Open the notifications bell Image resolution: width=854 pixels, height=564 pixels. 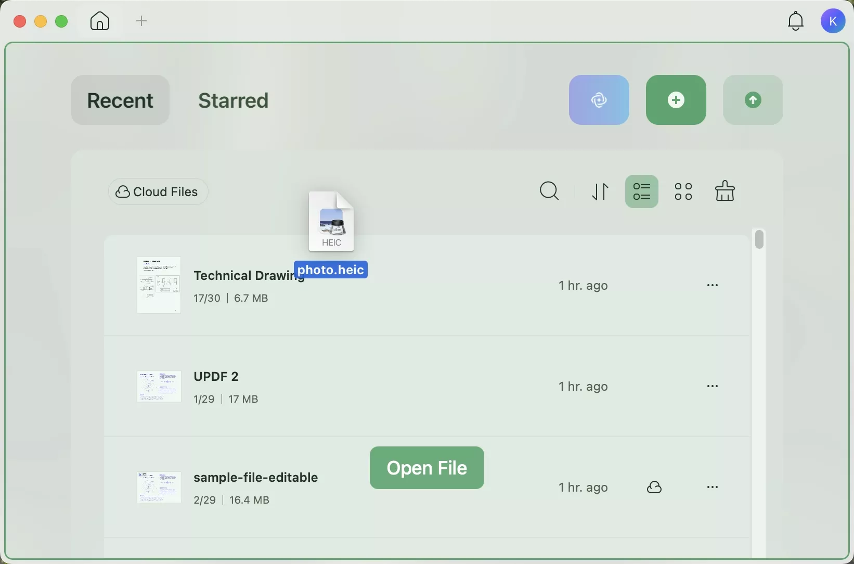(x=795, y=21)
